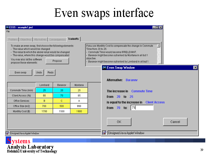Close the Even Swap Window dialog
208x156 pixels.
(x=195, y=67)
